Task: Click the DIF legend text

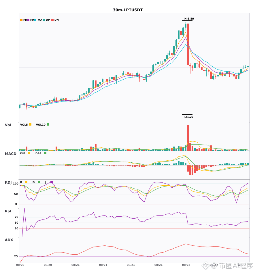Action: point(22,153)
